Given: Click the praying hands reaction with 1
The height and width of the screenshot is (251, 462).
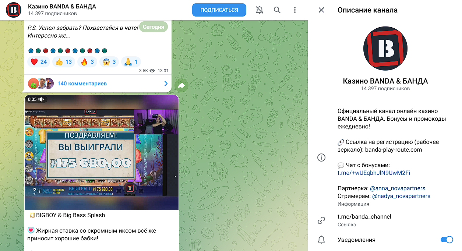Looking at the screenshot, I should [131, 62].
